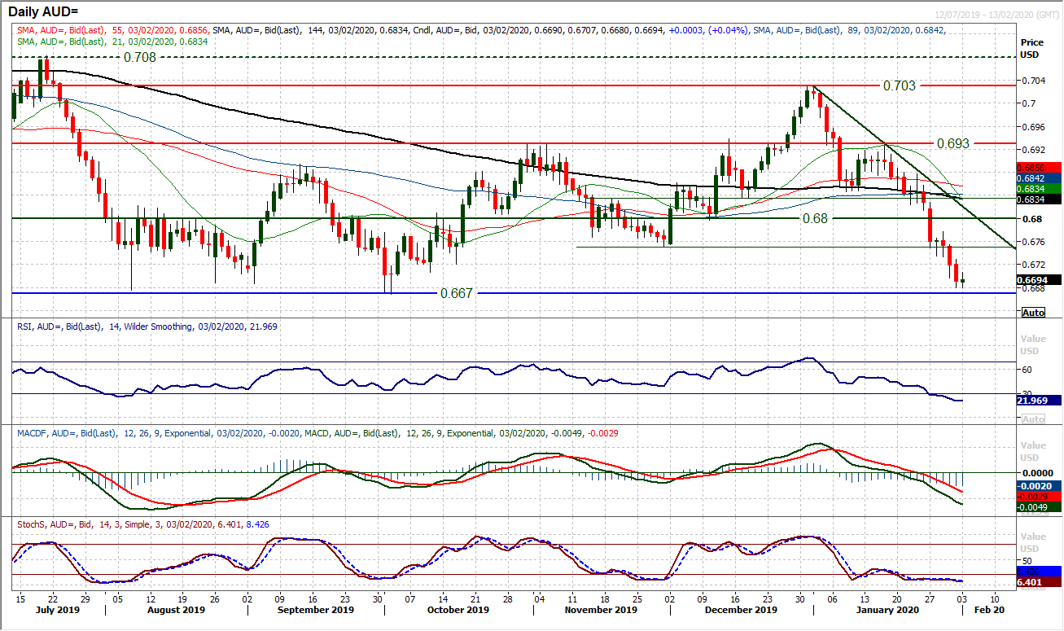The image size is (1064, 631).
Task: Select the 0.708 resistance level label
Action: [x=139, y=58]
